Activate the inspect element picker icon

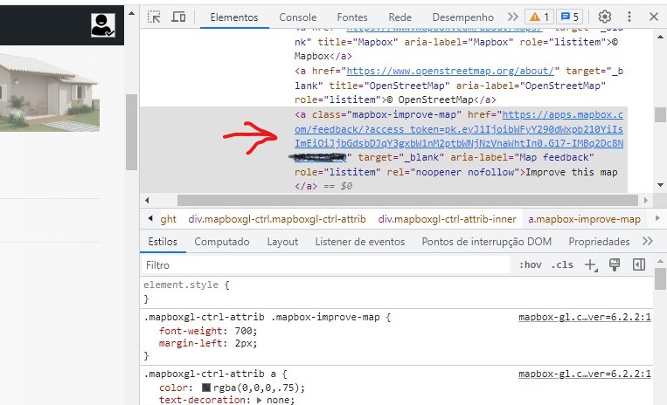(x=154, y=17)
